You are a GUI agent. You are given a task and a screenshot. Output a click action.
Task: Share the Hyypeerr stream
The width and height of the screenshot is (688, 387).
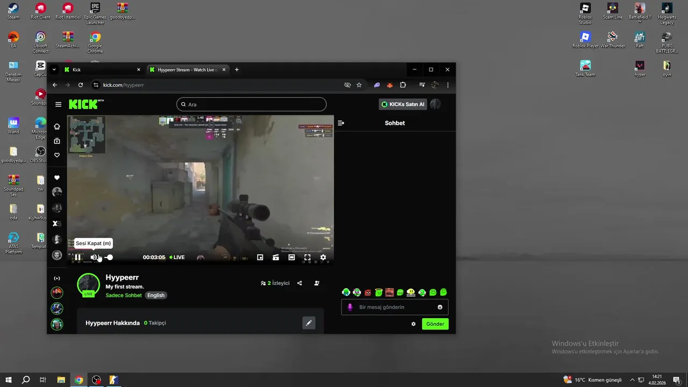tap(299, 283)
